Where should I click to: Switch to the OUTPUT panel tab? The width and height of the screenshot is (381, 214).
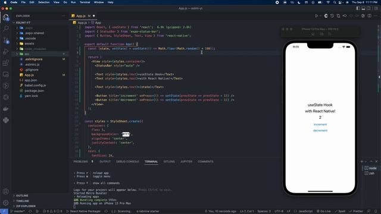[105, 161]
